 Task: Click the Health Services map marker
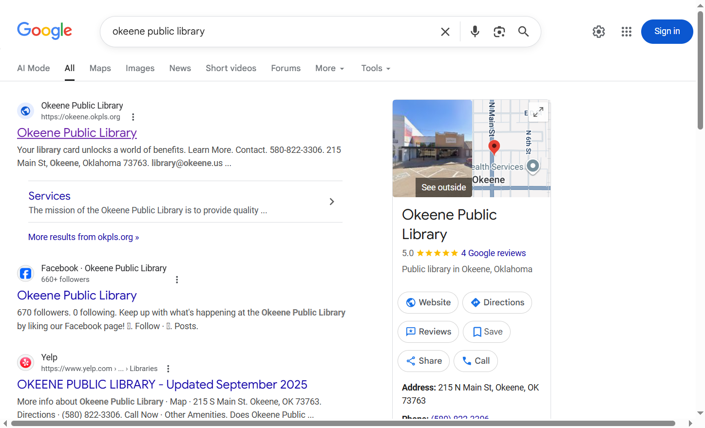point(533,167)
